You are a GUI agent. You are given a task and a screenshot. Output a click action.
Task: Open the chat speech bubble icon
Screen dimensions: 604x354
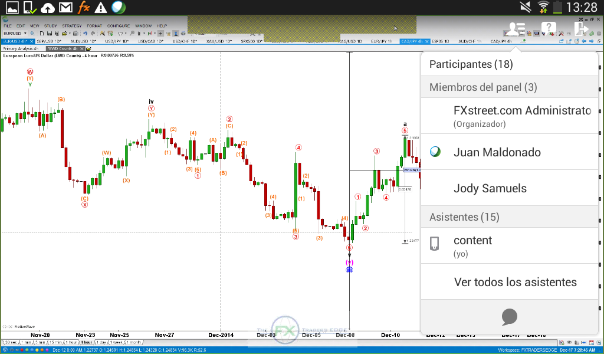(510, 317)
